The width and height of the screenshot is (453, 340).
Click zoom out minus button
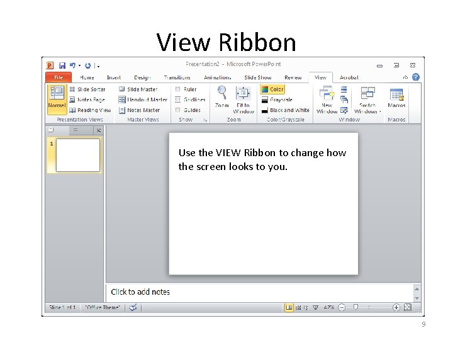342,308
